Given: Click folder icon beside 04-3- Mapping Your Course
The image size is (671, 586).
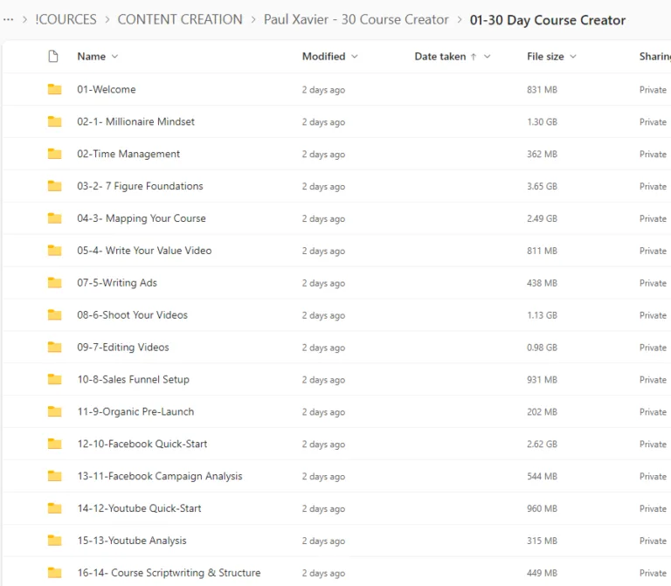Looking at the screenshot, I should [55, 218].
